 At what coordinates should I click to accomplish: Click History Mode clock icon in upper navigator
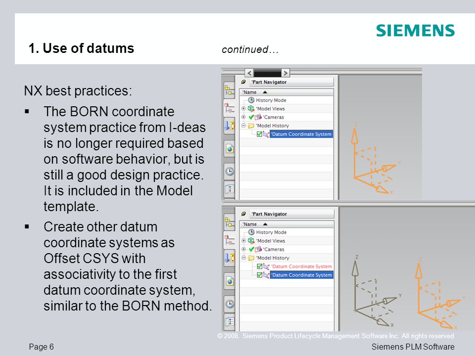coord(251,100)
